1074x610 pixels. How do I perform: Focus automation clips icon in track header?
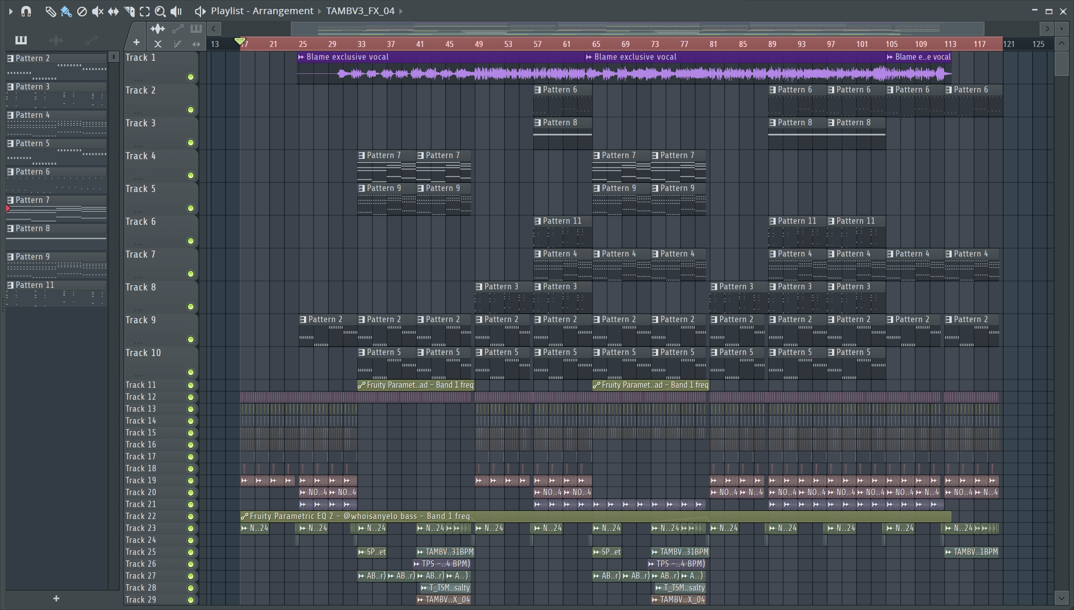[x=178, y=28]
